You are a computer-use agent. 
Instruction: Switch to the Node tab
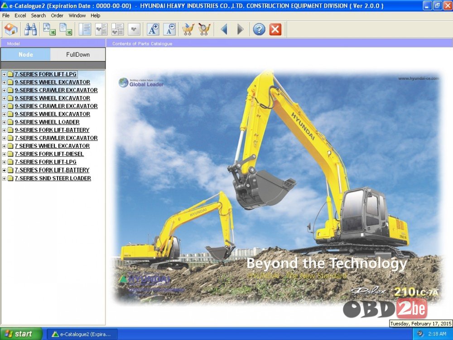26,54
